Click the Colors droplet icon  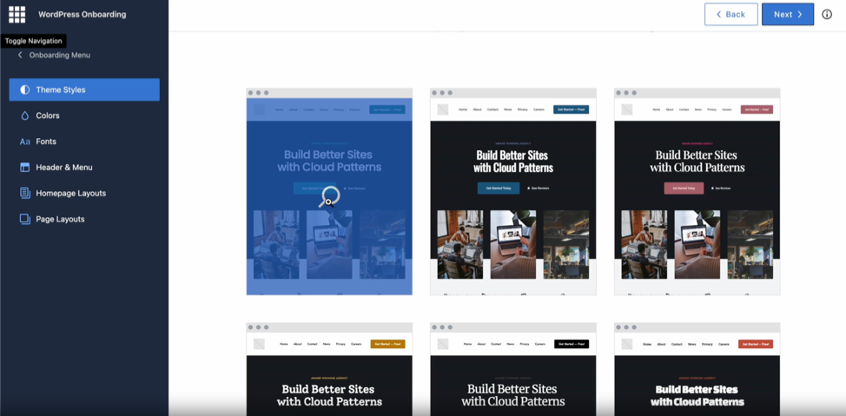pyautogui.click(x=25, y=116)
